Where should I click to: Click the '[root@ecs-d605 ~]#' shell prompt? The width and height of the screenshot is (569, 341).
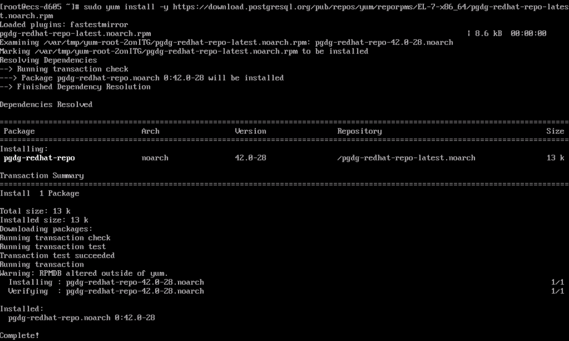pyautogui.click(x=40, y=7)
